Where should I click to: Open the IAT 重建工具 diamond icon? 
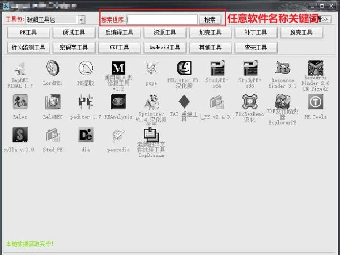click(184, 102)
